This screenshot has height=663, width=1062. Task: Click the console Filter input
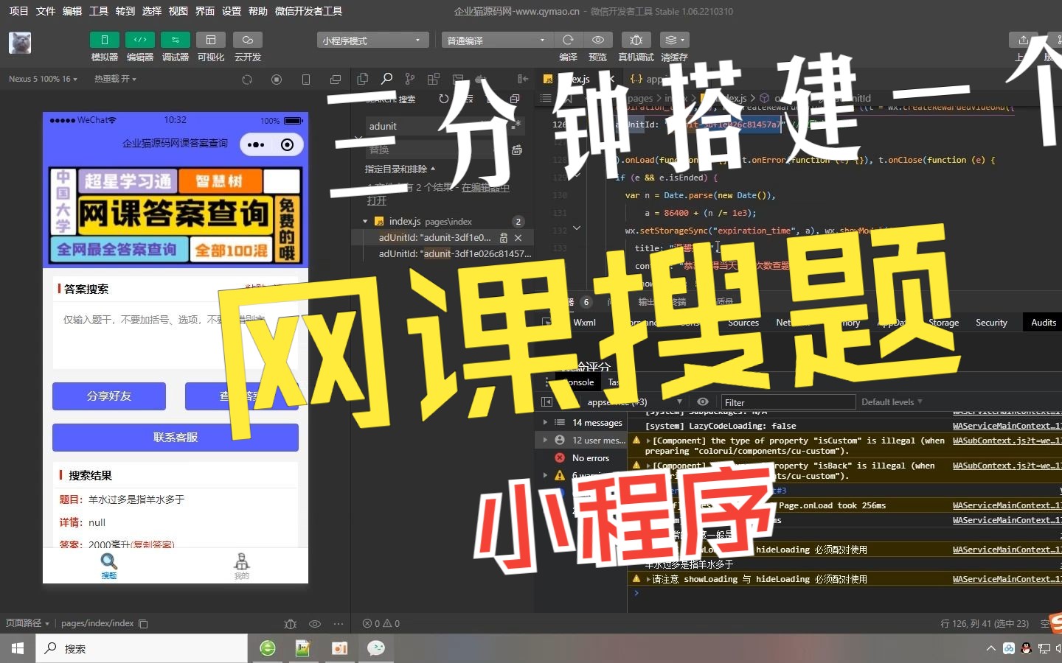(x=788, y=402)
